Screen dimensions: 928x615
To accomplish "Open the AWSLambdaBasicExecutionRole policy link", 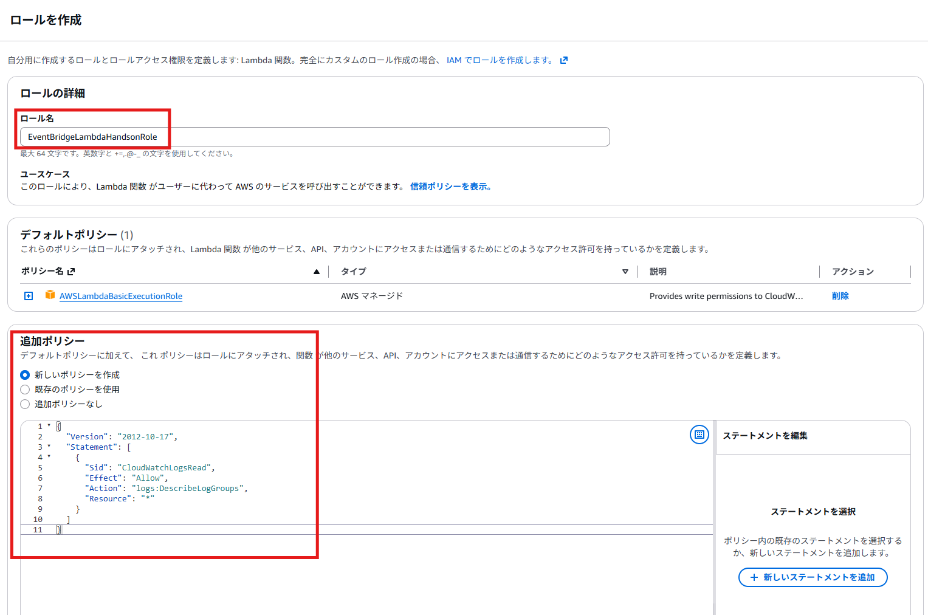I will [x=121, y=296].
